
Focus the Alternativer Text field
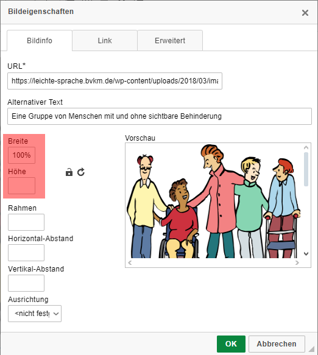pos(160,116)
